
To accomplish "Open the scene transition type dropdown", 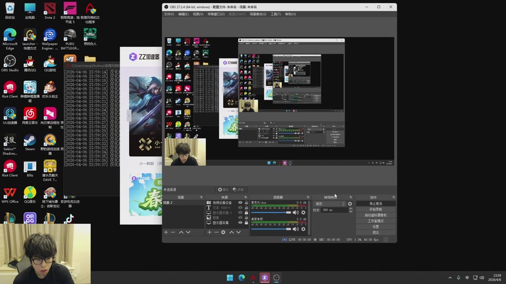I will (330, 204).
